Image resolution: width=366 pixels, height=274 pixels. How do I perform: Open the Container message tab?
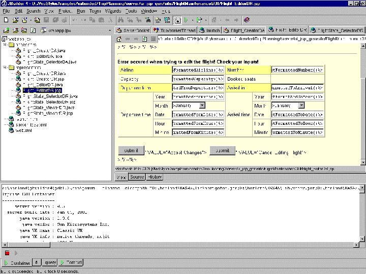17,262
